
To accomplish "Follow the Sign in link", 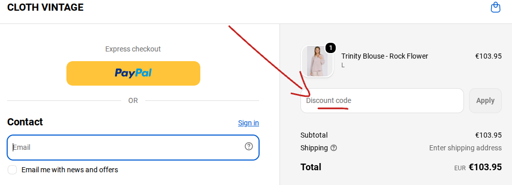I will [x=248, y=123].
